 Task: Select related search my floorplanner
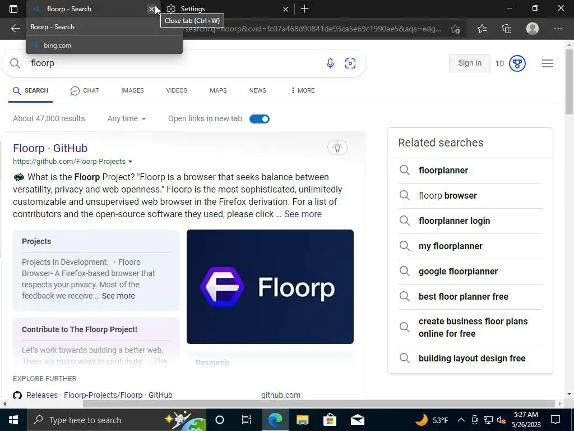click(x=451, y=246)
